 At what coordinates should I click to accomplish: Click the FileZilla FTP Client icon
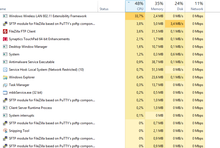[5, 31]
